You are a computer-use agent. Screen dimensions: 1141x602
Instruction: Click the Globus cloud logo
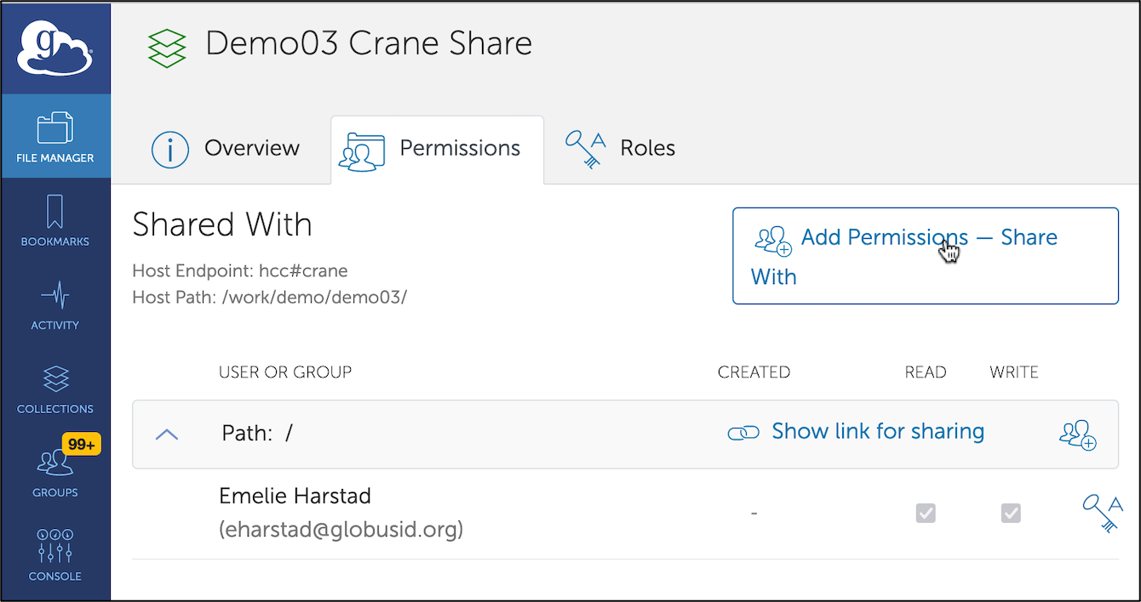(x=55, y=48)
